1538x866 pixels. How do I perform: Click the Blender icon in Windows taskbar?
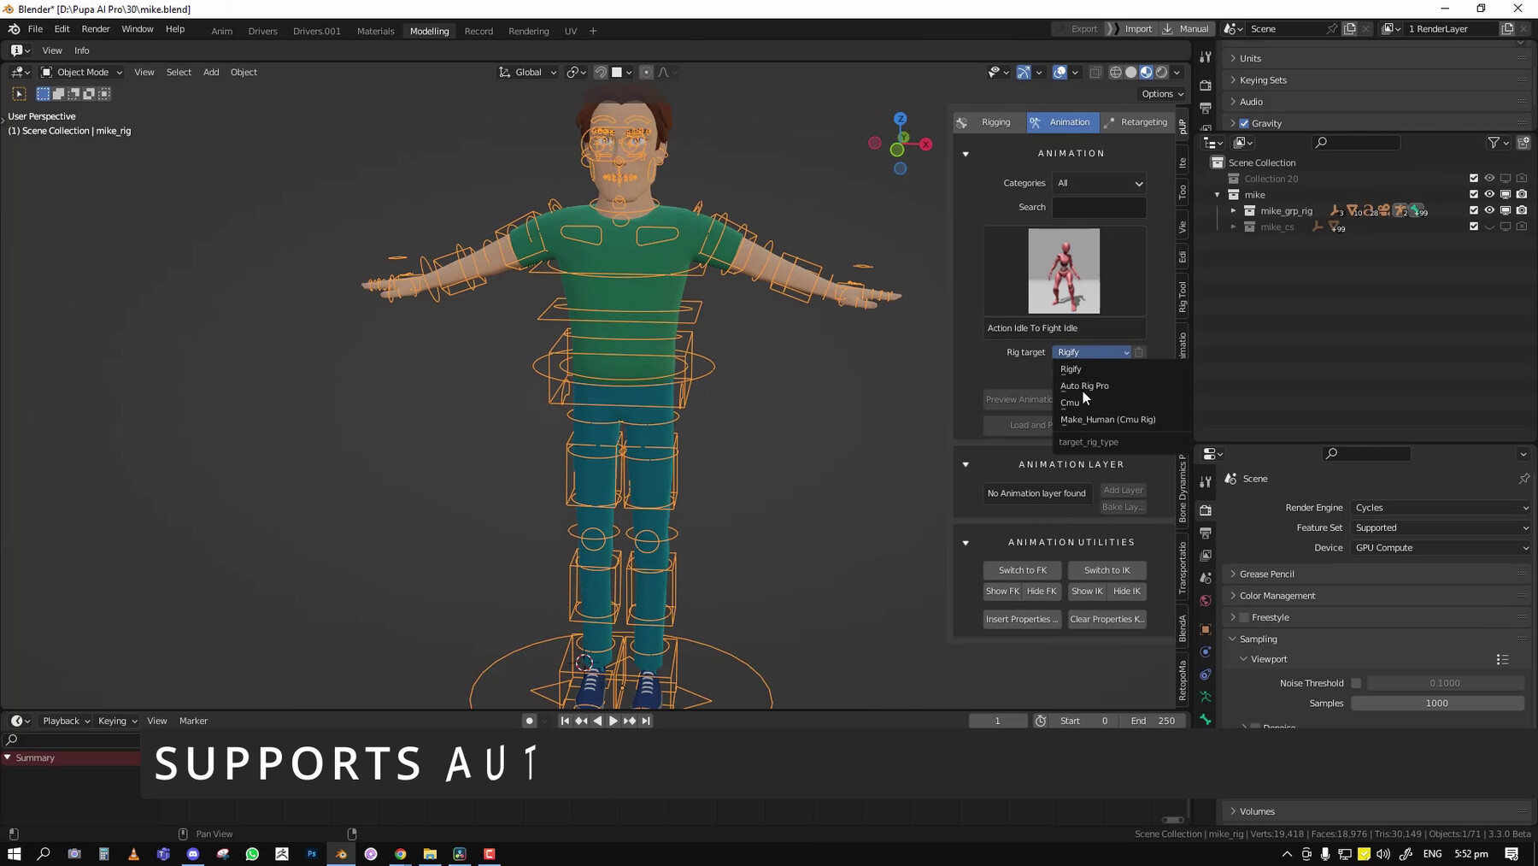(341, 854)
